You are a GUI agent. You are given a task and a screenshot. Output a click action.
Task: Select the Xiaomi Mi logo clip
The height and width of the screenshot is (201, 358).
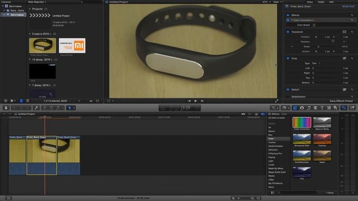click(72, 46)
